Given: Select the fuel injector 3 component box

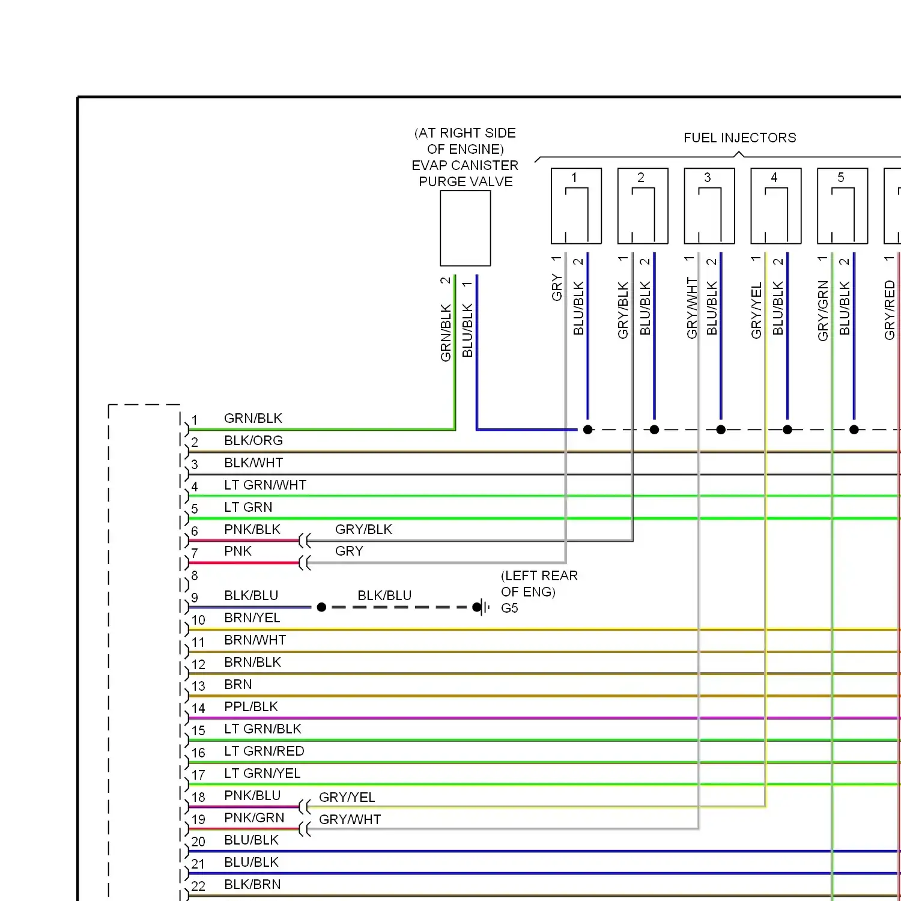Looking at the screenshot, I should (709, 206).
